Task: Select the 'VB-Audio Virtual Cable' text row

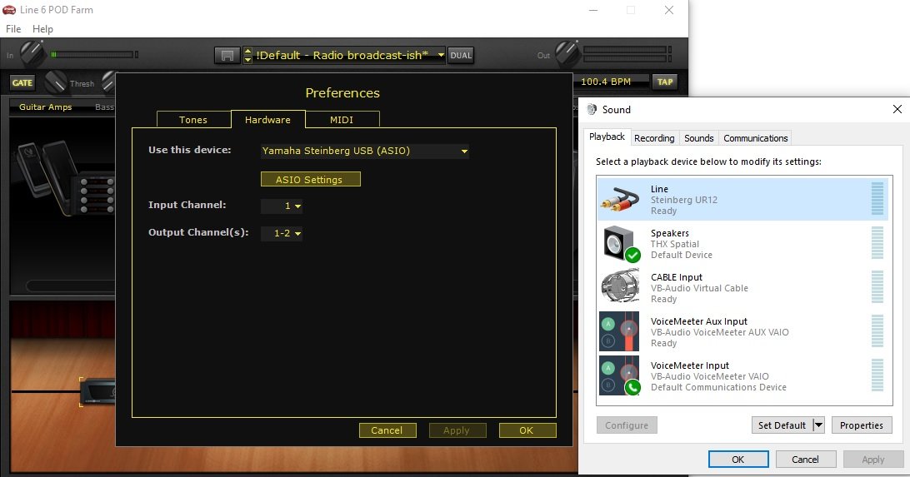Action: tap(699, 288)
